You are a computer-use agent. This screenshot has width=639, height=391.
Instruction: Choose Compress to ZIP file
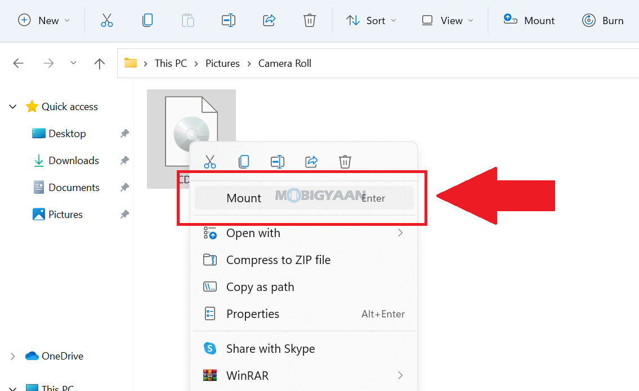[278, 260]
